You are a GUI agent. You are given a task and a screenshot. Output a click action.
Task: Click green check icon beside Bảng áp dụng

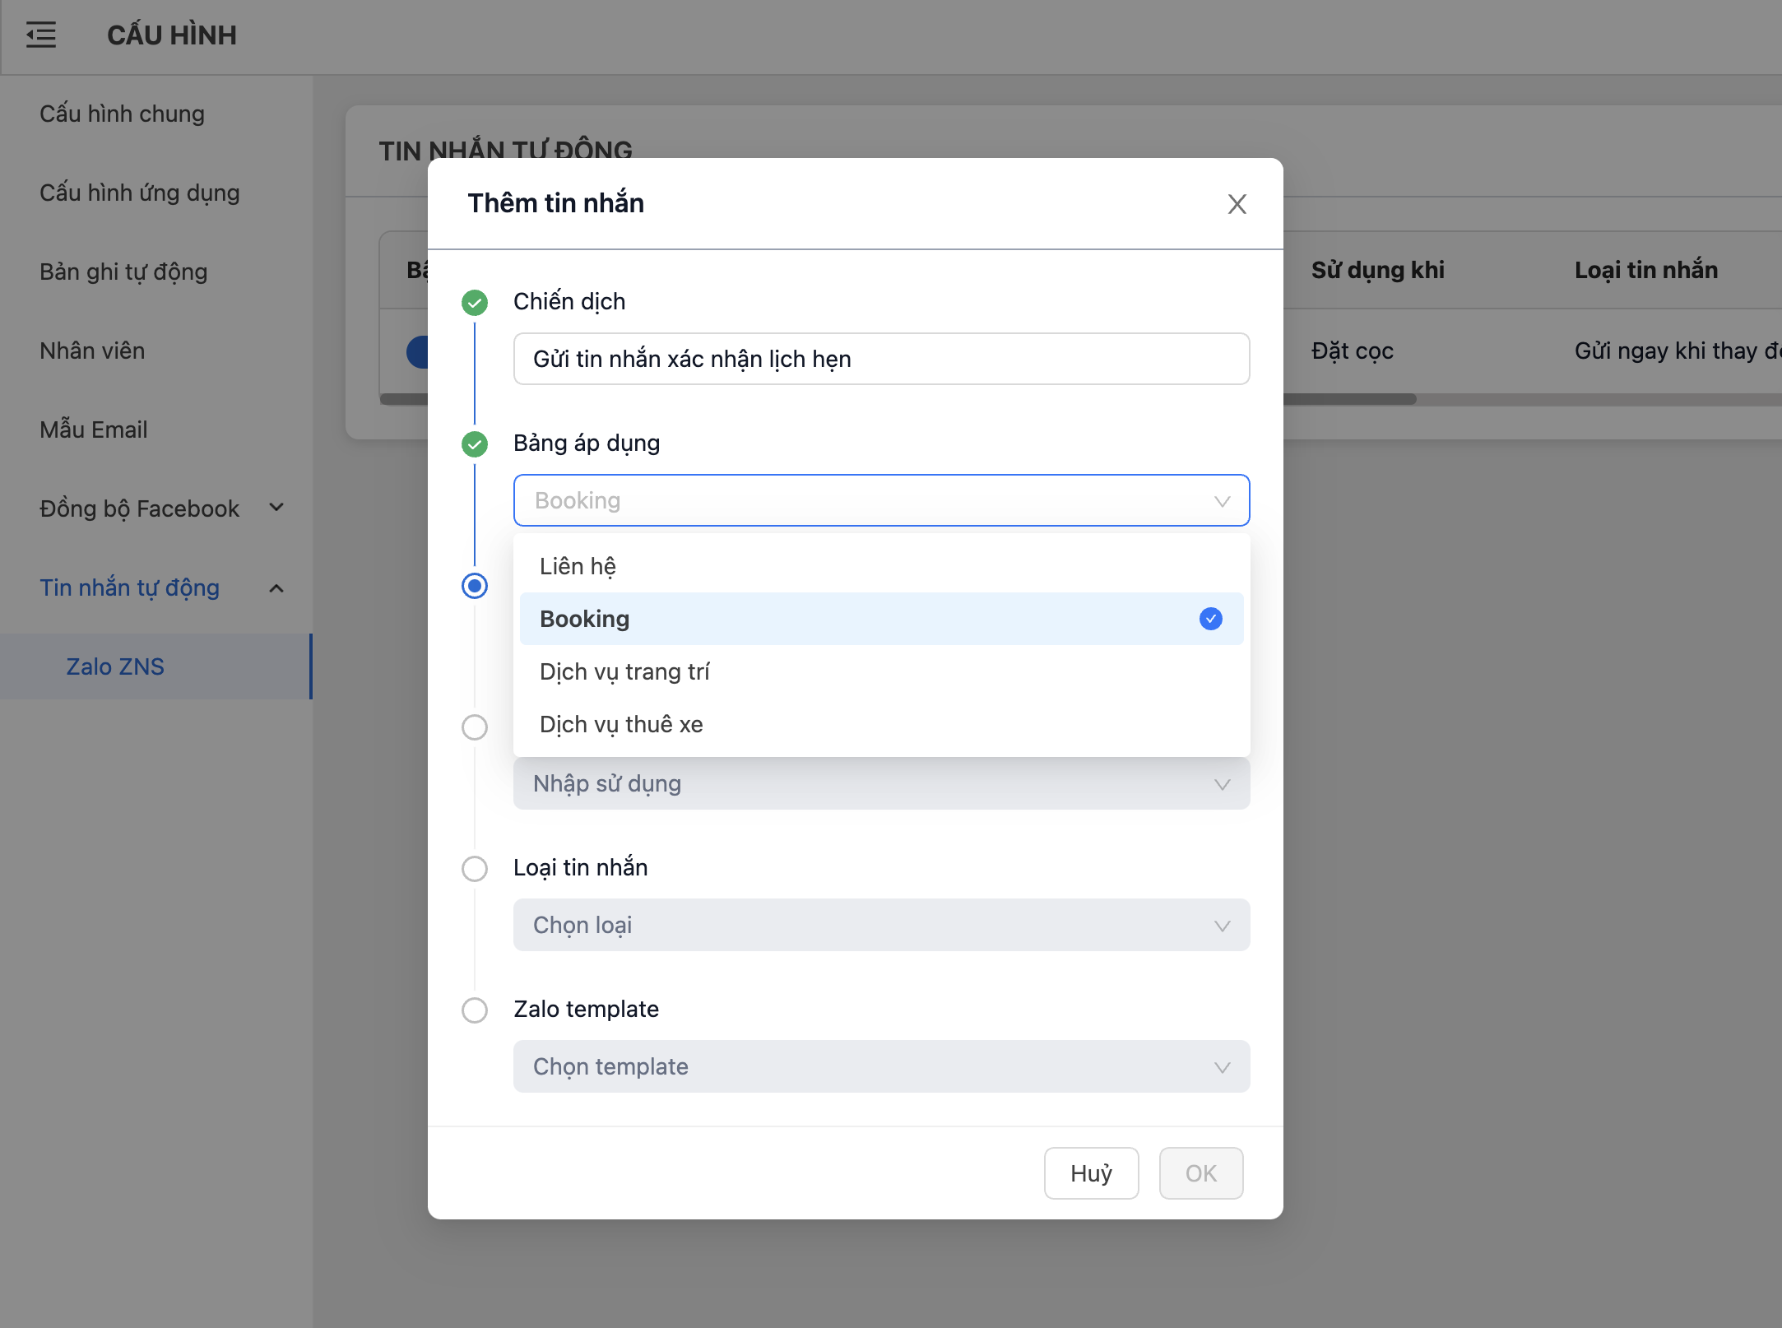click(x=475, y=444)
